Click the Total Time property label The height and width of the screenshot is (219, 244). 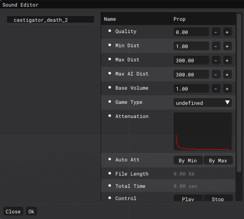[x=131, y=186]
